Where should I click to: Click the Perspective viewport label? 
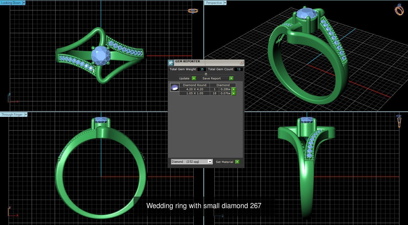(214, 3)
